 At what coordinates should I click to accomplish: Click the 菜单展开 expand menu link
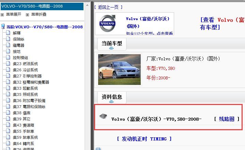point(14,14)
